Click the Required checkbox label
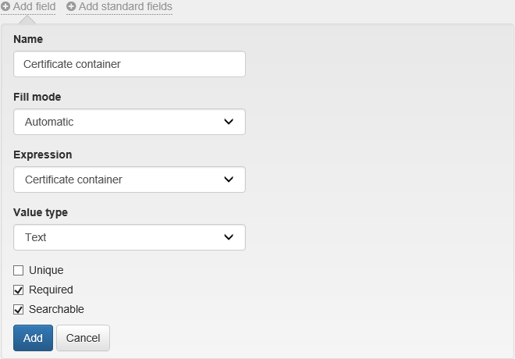Viewport: 515px width, 359px height. click(51, 290)
